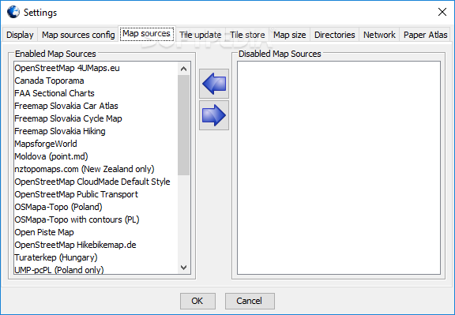This screenshot has height=315, width=455.
Task: Pick OpenStreetMap Public Transport
Action: [x=96, y=194]
